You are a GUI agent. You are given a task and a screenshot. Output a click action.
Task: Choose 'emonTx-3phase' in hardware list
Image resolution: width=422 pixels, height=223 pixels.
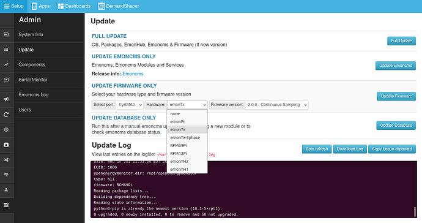point(187,137)
